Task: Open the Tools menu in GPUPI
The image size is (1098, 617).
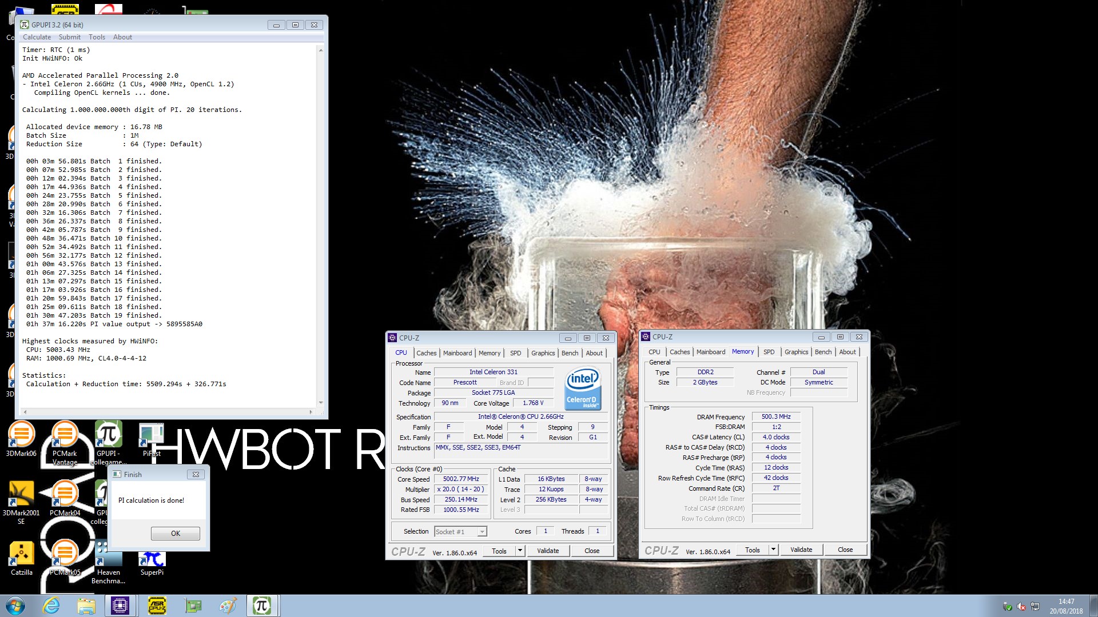Action: point(97,37)
